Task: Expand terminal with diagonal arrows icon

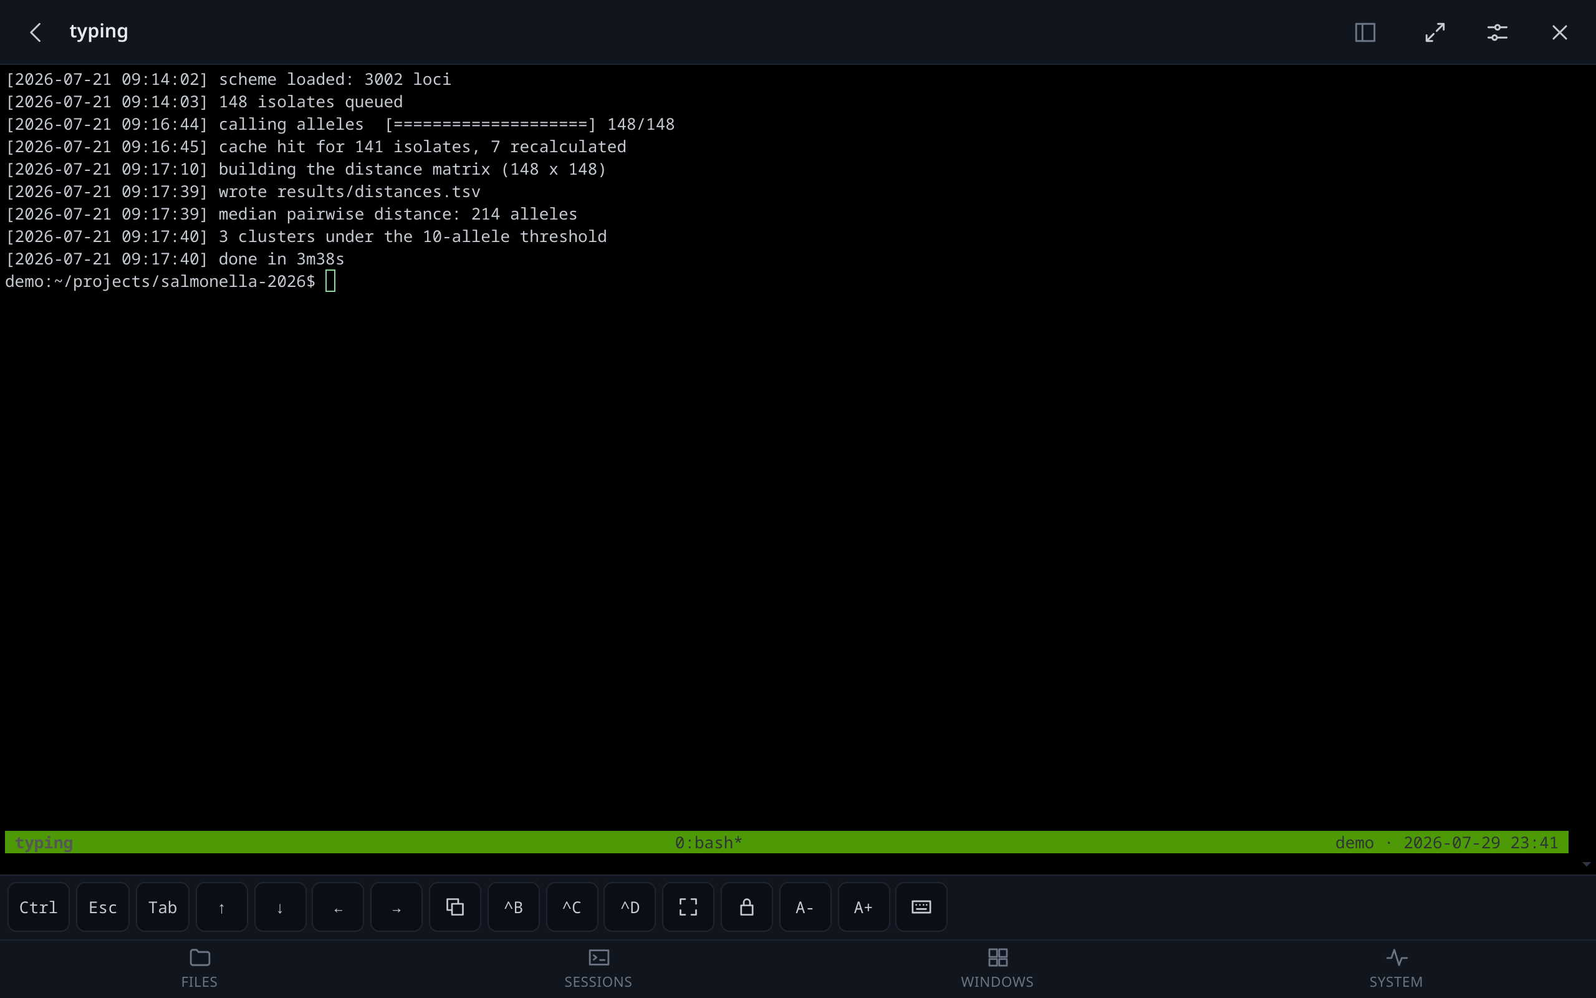Action: point(1435,32)
